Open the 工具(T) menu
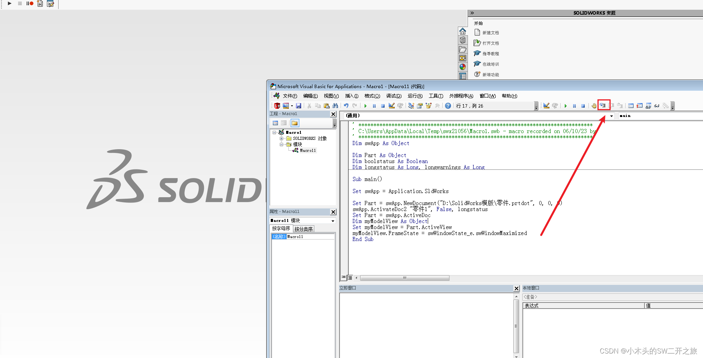Image resolution: width=703 pixels, height=358 pixels. pos(436,96)
